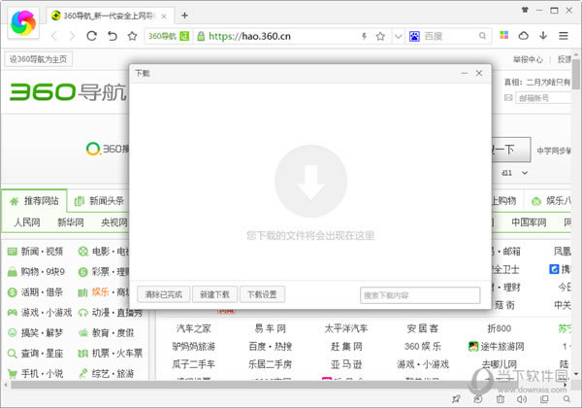This screenshot has width=582, height=408.
Task: Close the 下载 dialog
Action: (x=479, y=73)
